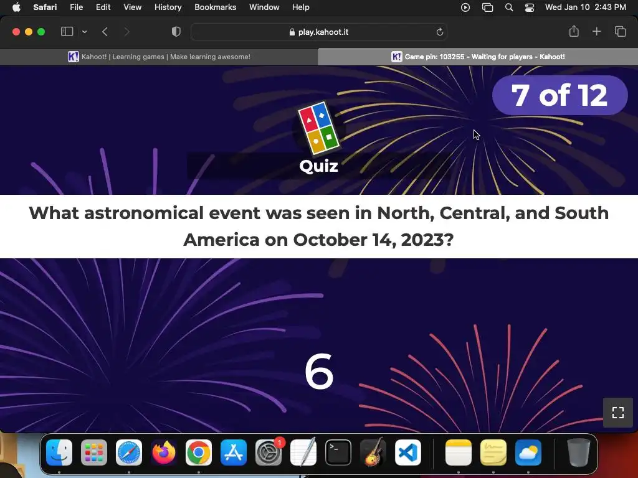Open the View menu
638x478 pixels.
(132, 7)
